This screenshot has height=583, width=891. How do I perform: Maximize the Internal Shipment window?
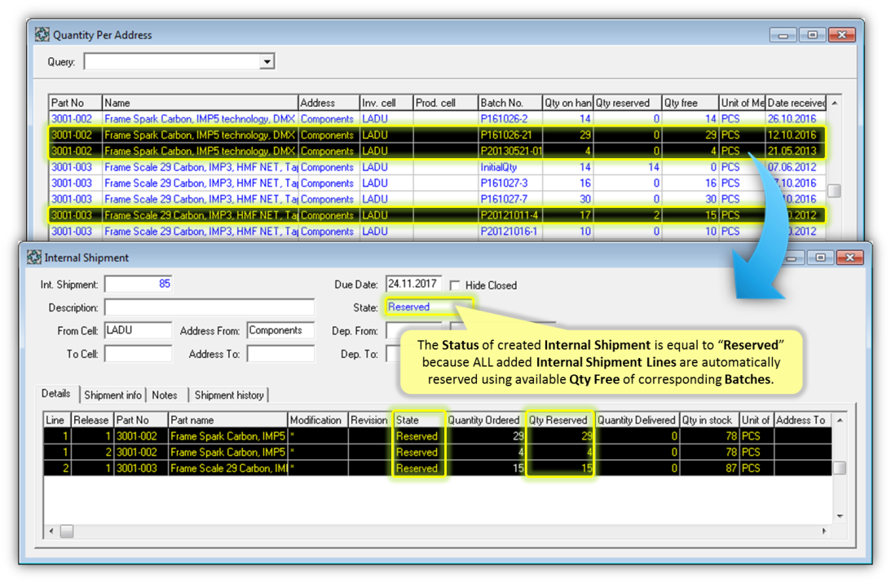point(821,258)
